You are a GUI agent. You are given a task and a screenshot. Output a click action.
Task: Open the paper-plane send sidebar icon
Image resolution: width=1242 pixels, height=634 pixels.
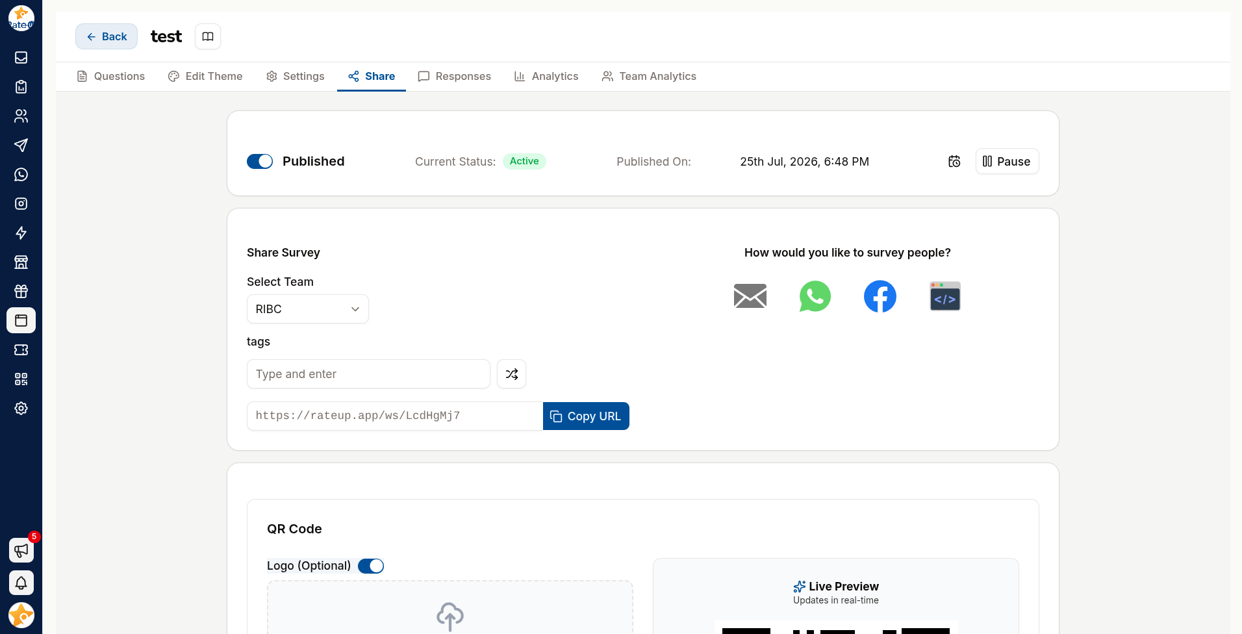pyautogui.click(x=21, y=145)
